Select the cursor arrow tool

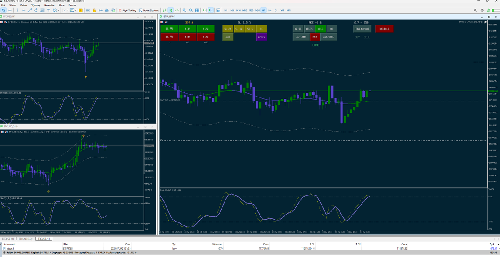click(4, 10)
